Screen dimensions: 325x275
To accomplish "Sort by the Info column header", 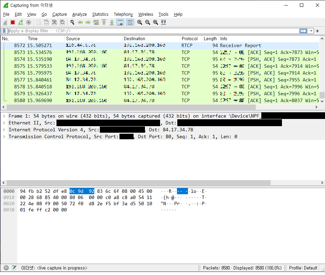I will (269, 39).
